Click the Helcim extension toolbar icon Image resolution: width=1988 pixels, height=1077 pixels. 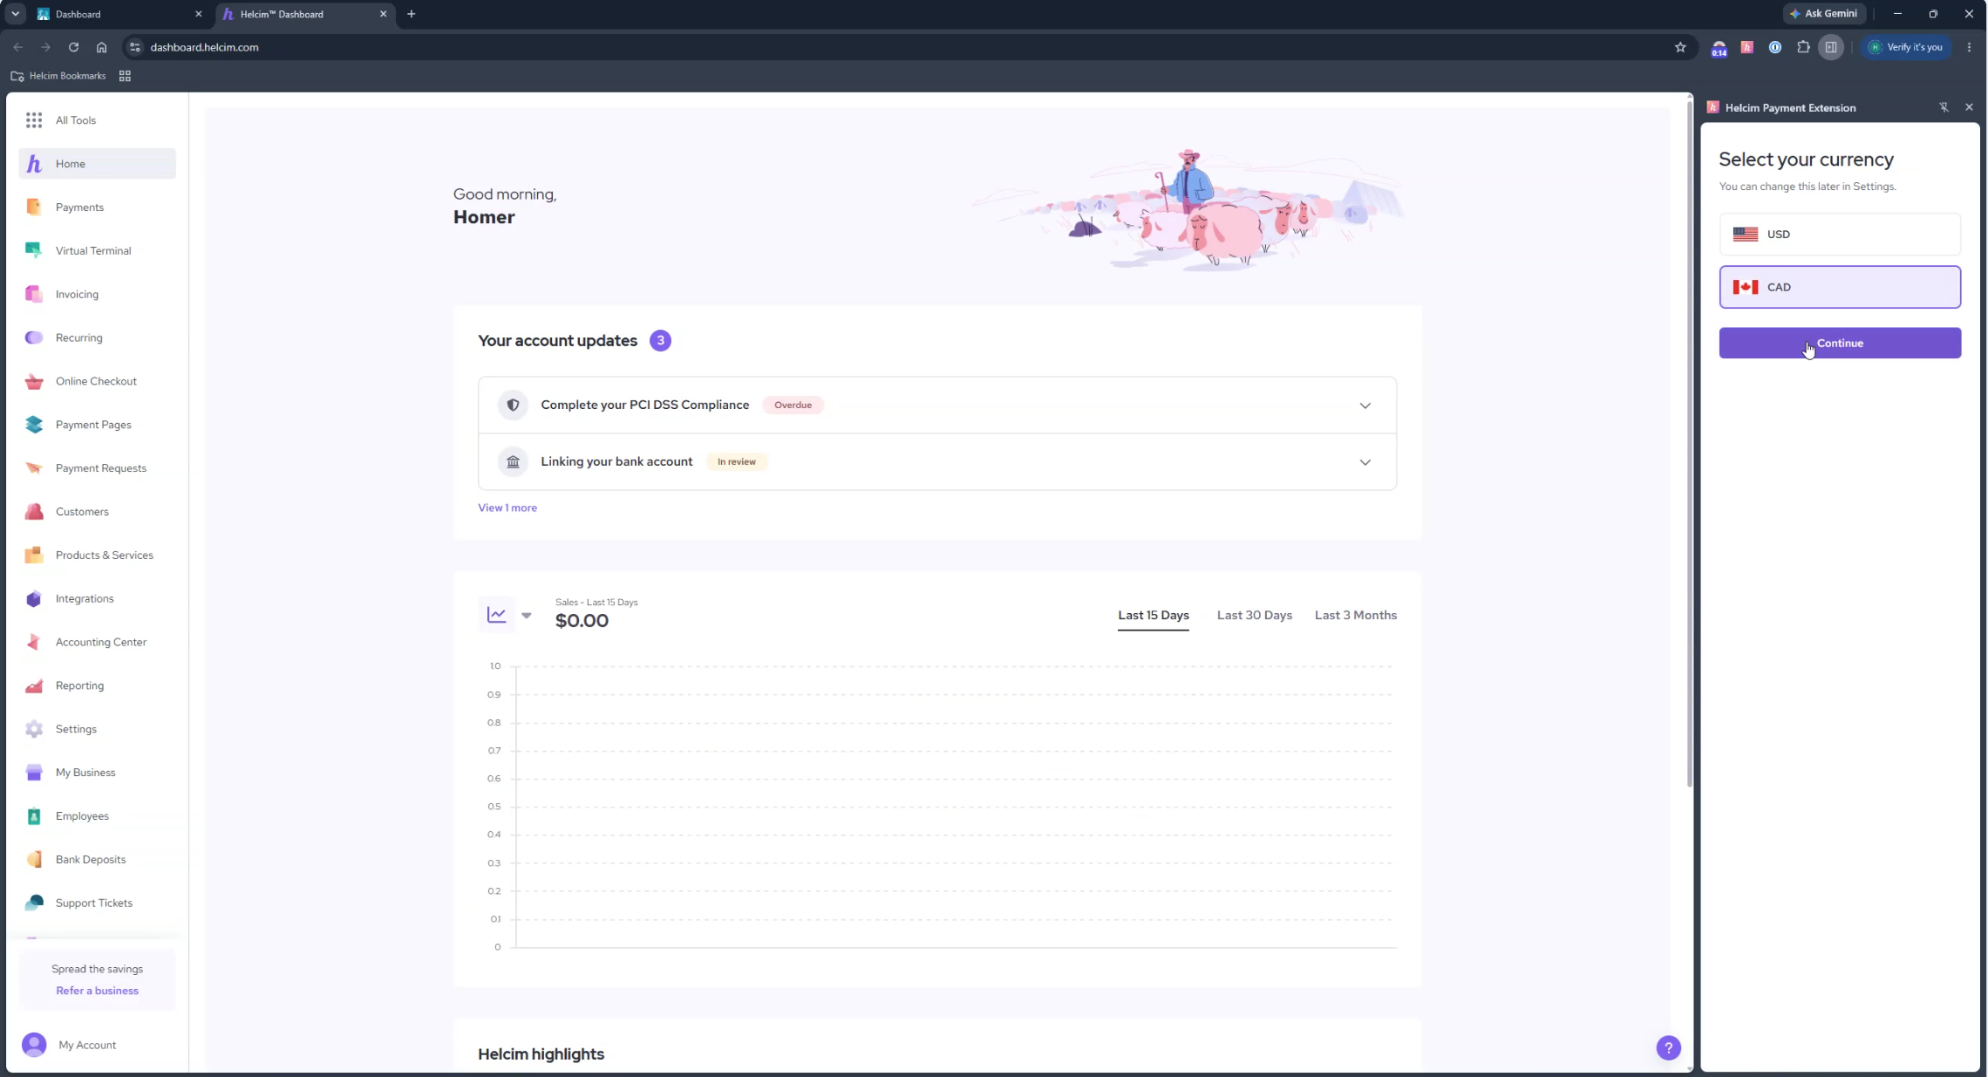tap(1746, 47)
